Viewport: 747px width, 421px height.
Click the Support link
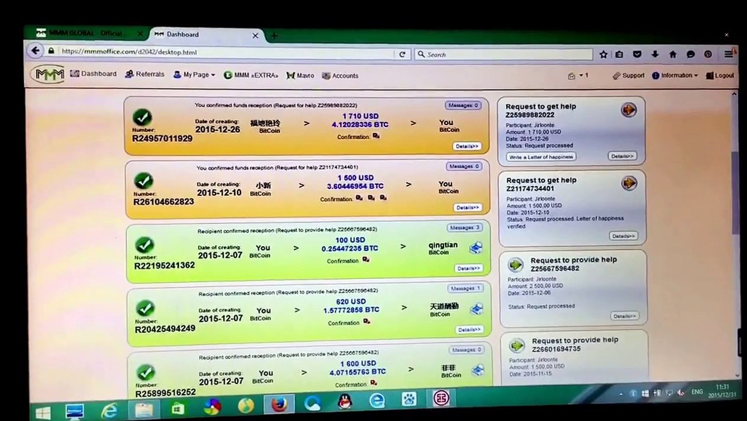click(x=628, y=75)
